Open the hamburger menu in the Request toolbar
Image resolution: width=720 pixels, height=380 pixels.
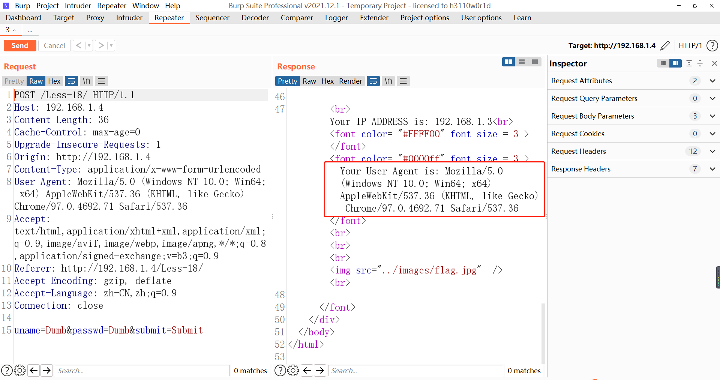pos(101,81)
